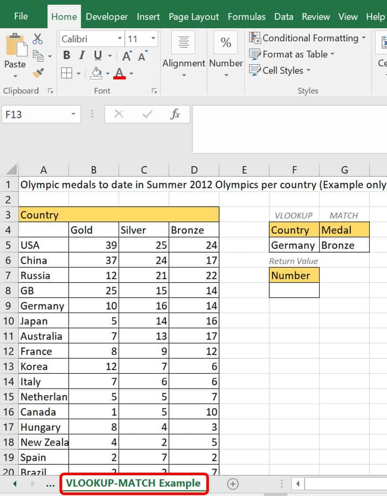Screen dimensions: 387x496
Task: Decrease font size with smaller A
Action: click(143, 56)
